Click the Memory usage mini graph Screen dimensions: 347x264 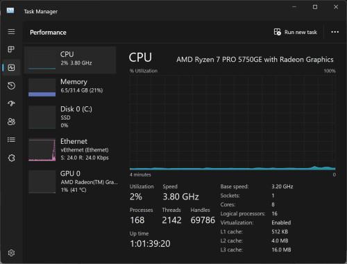42,88
